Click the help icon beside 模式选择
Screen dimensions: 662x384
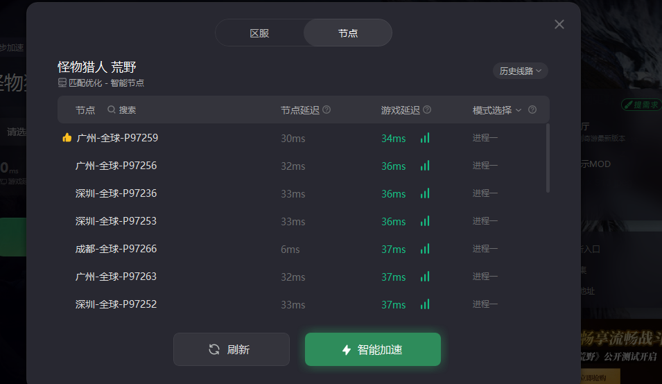pyautogui.click(x=532, y=110)
